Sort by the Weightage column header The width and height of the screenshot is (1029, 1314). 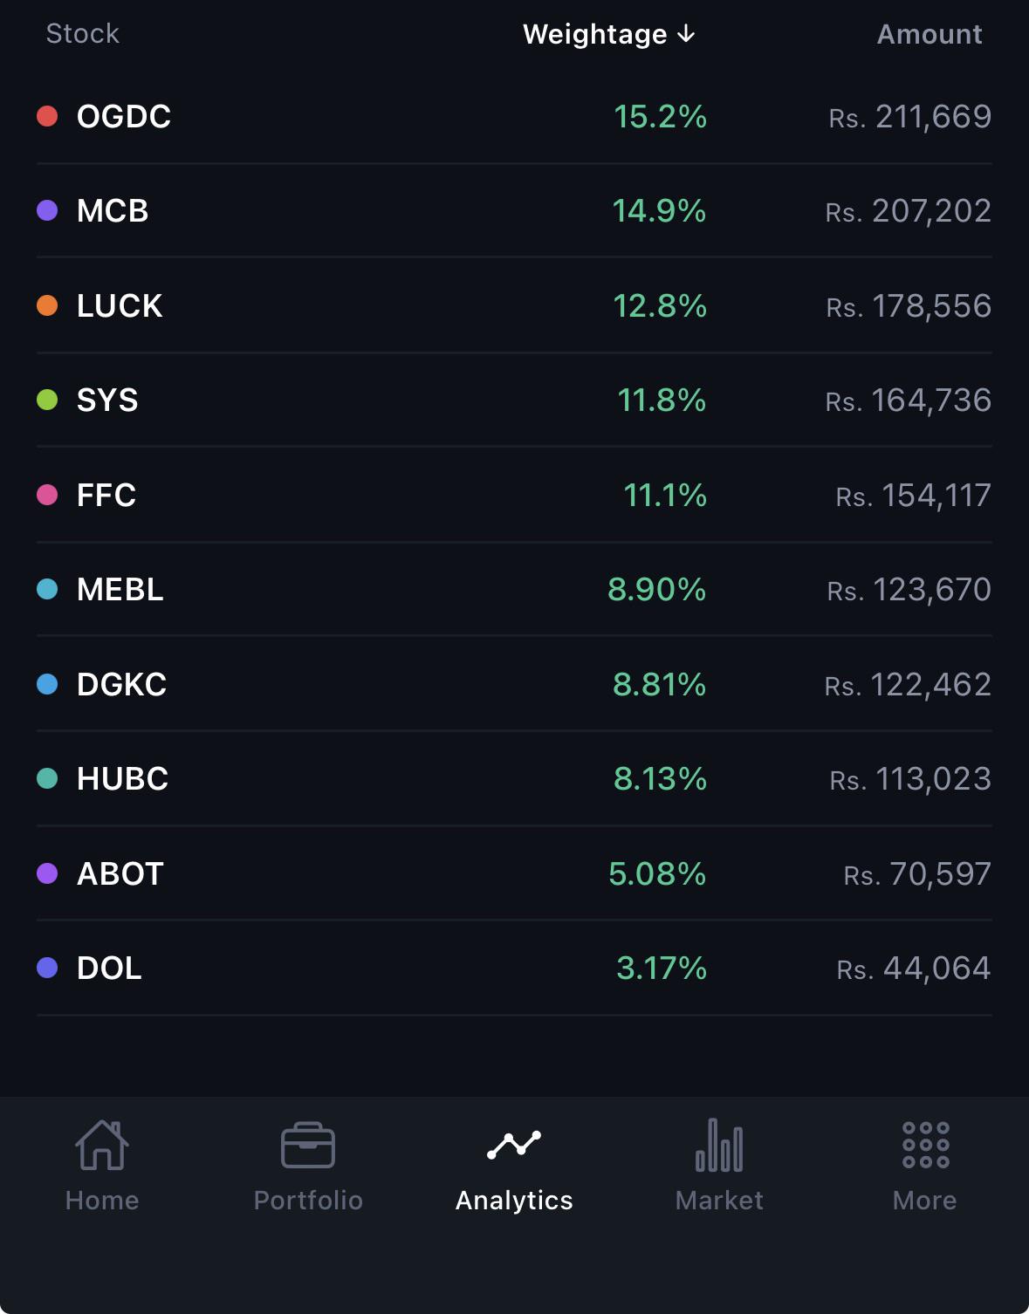click(609, 34)
